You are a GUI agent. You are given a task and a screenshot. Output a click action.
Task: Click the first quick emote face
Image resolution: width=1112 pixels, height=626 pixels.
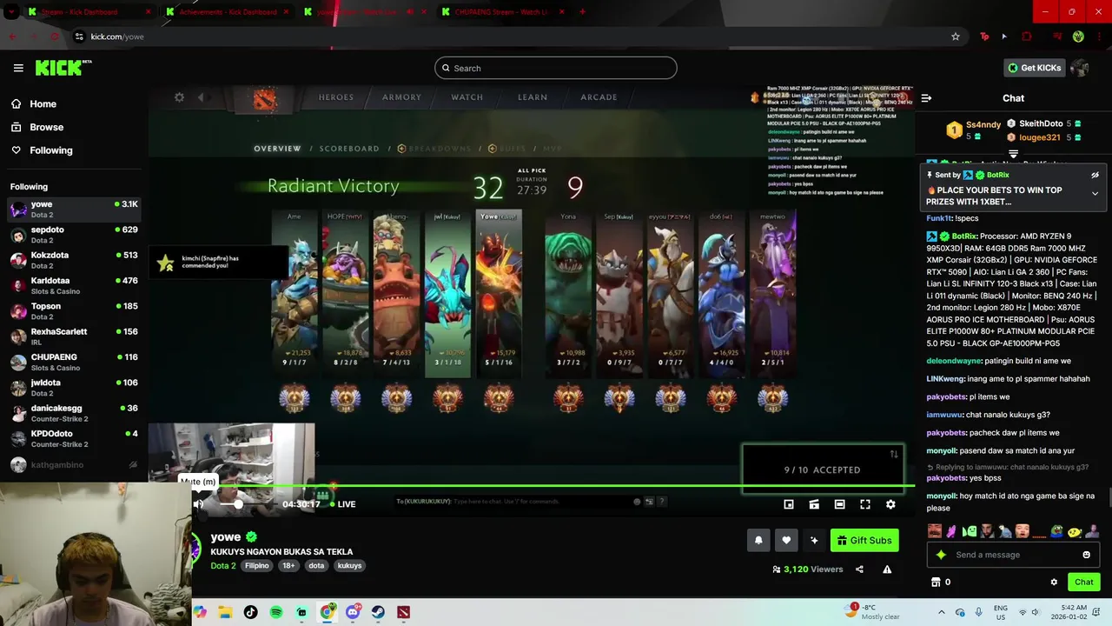click(x=935, y=530)
